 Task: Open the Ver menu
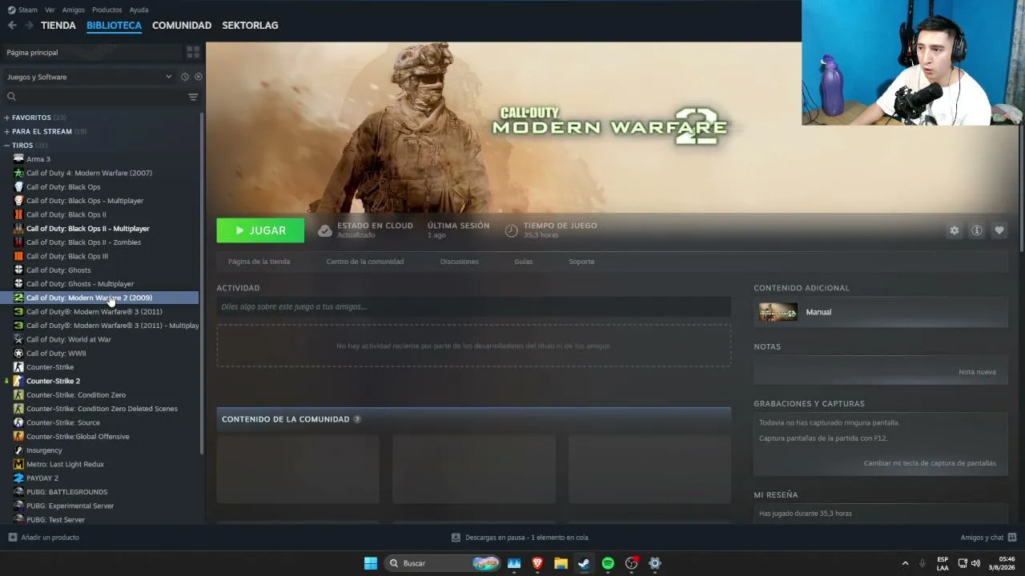tap(50, 10)
